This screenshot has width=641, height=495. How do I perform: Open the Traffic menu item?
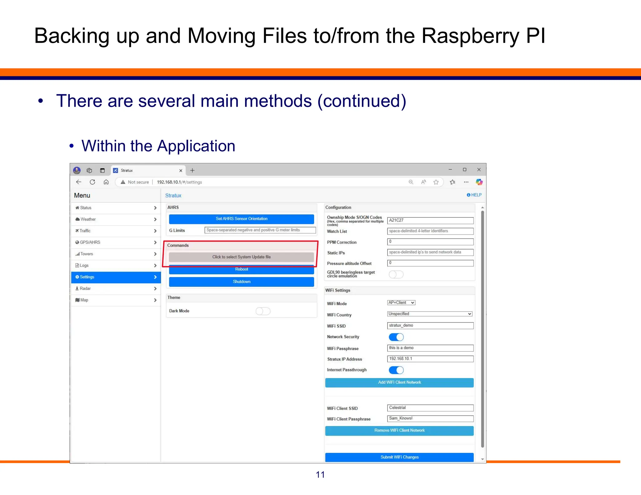(x=116, y=231)
